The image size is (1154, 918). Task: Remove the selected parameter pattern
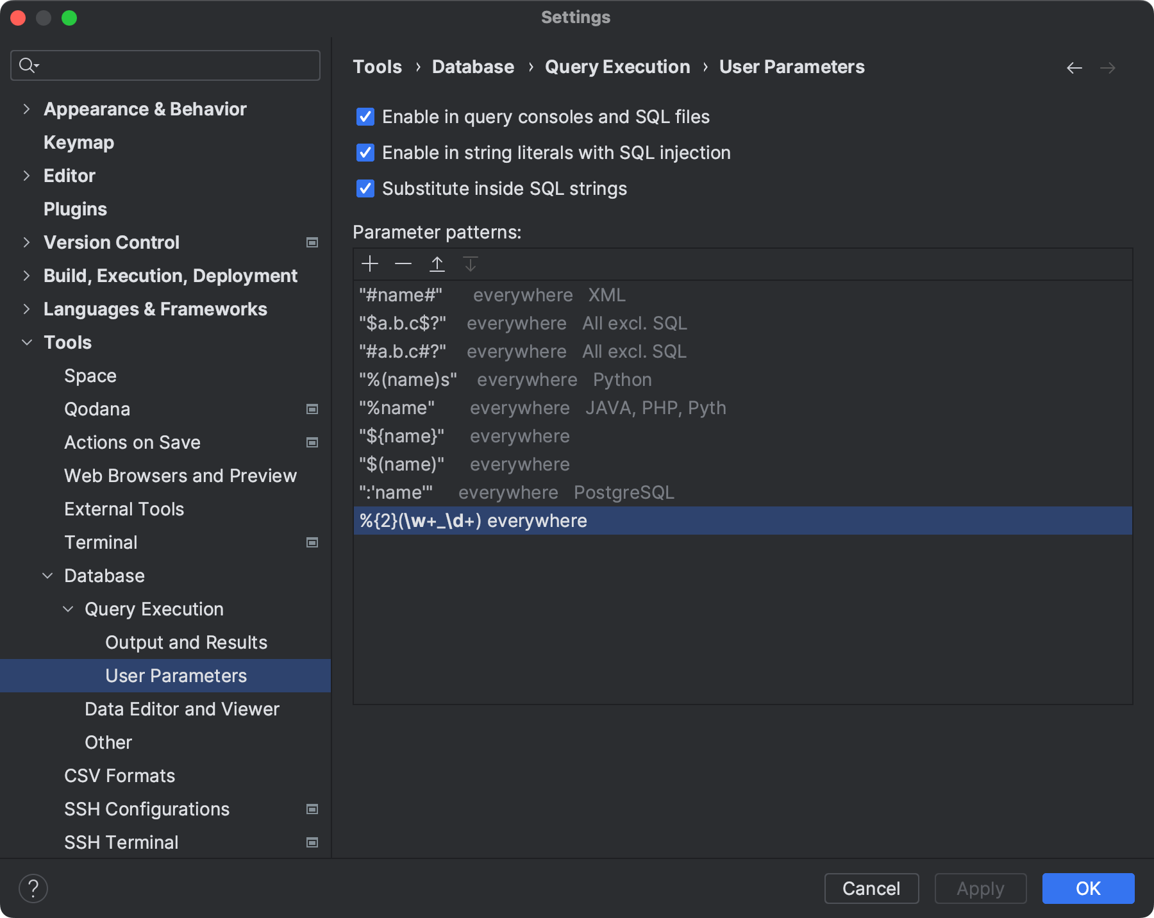tap(404, 263)
